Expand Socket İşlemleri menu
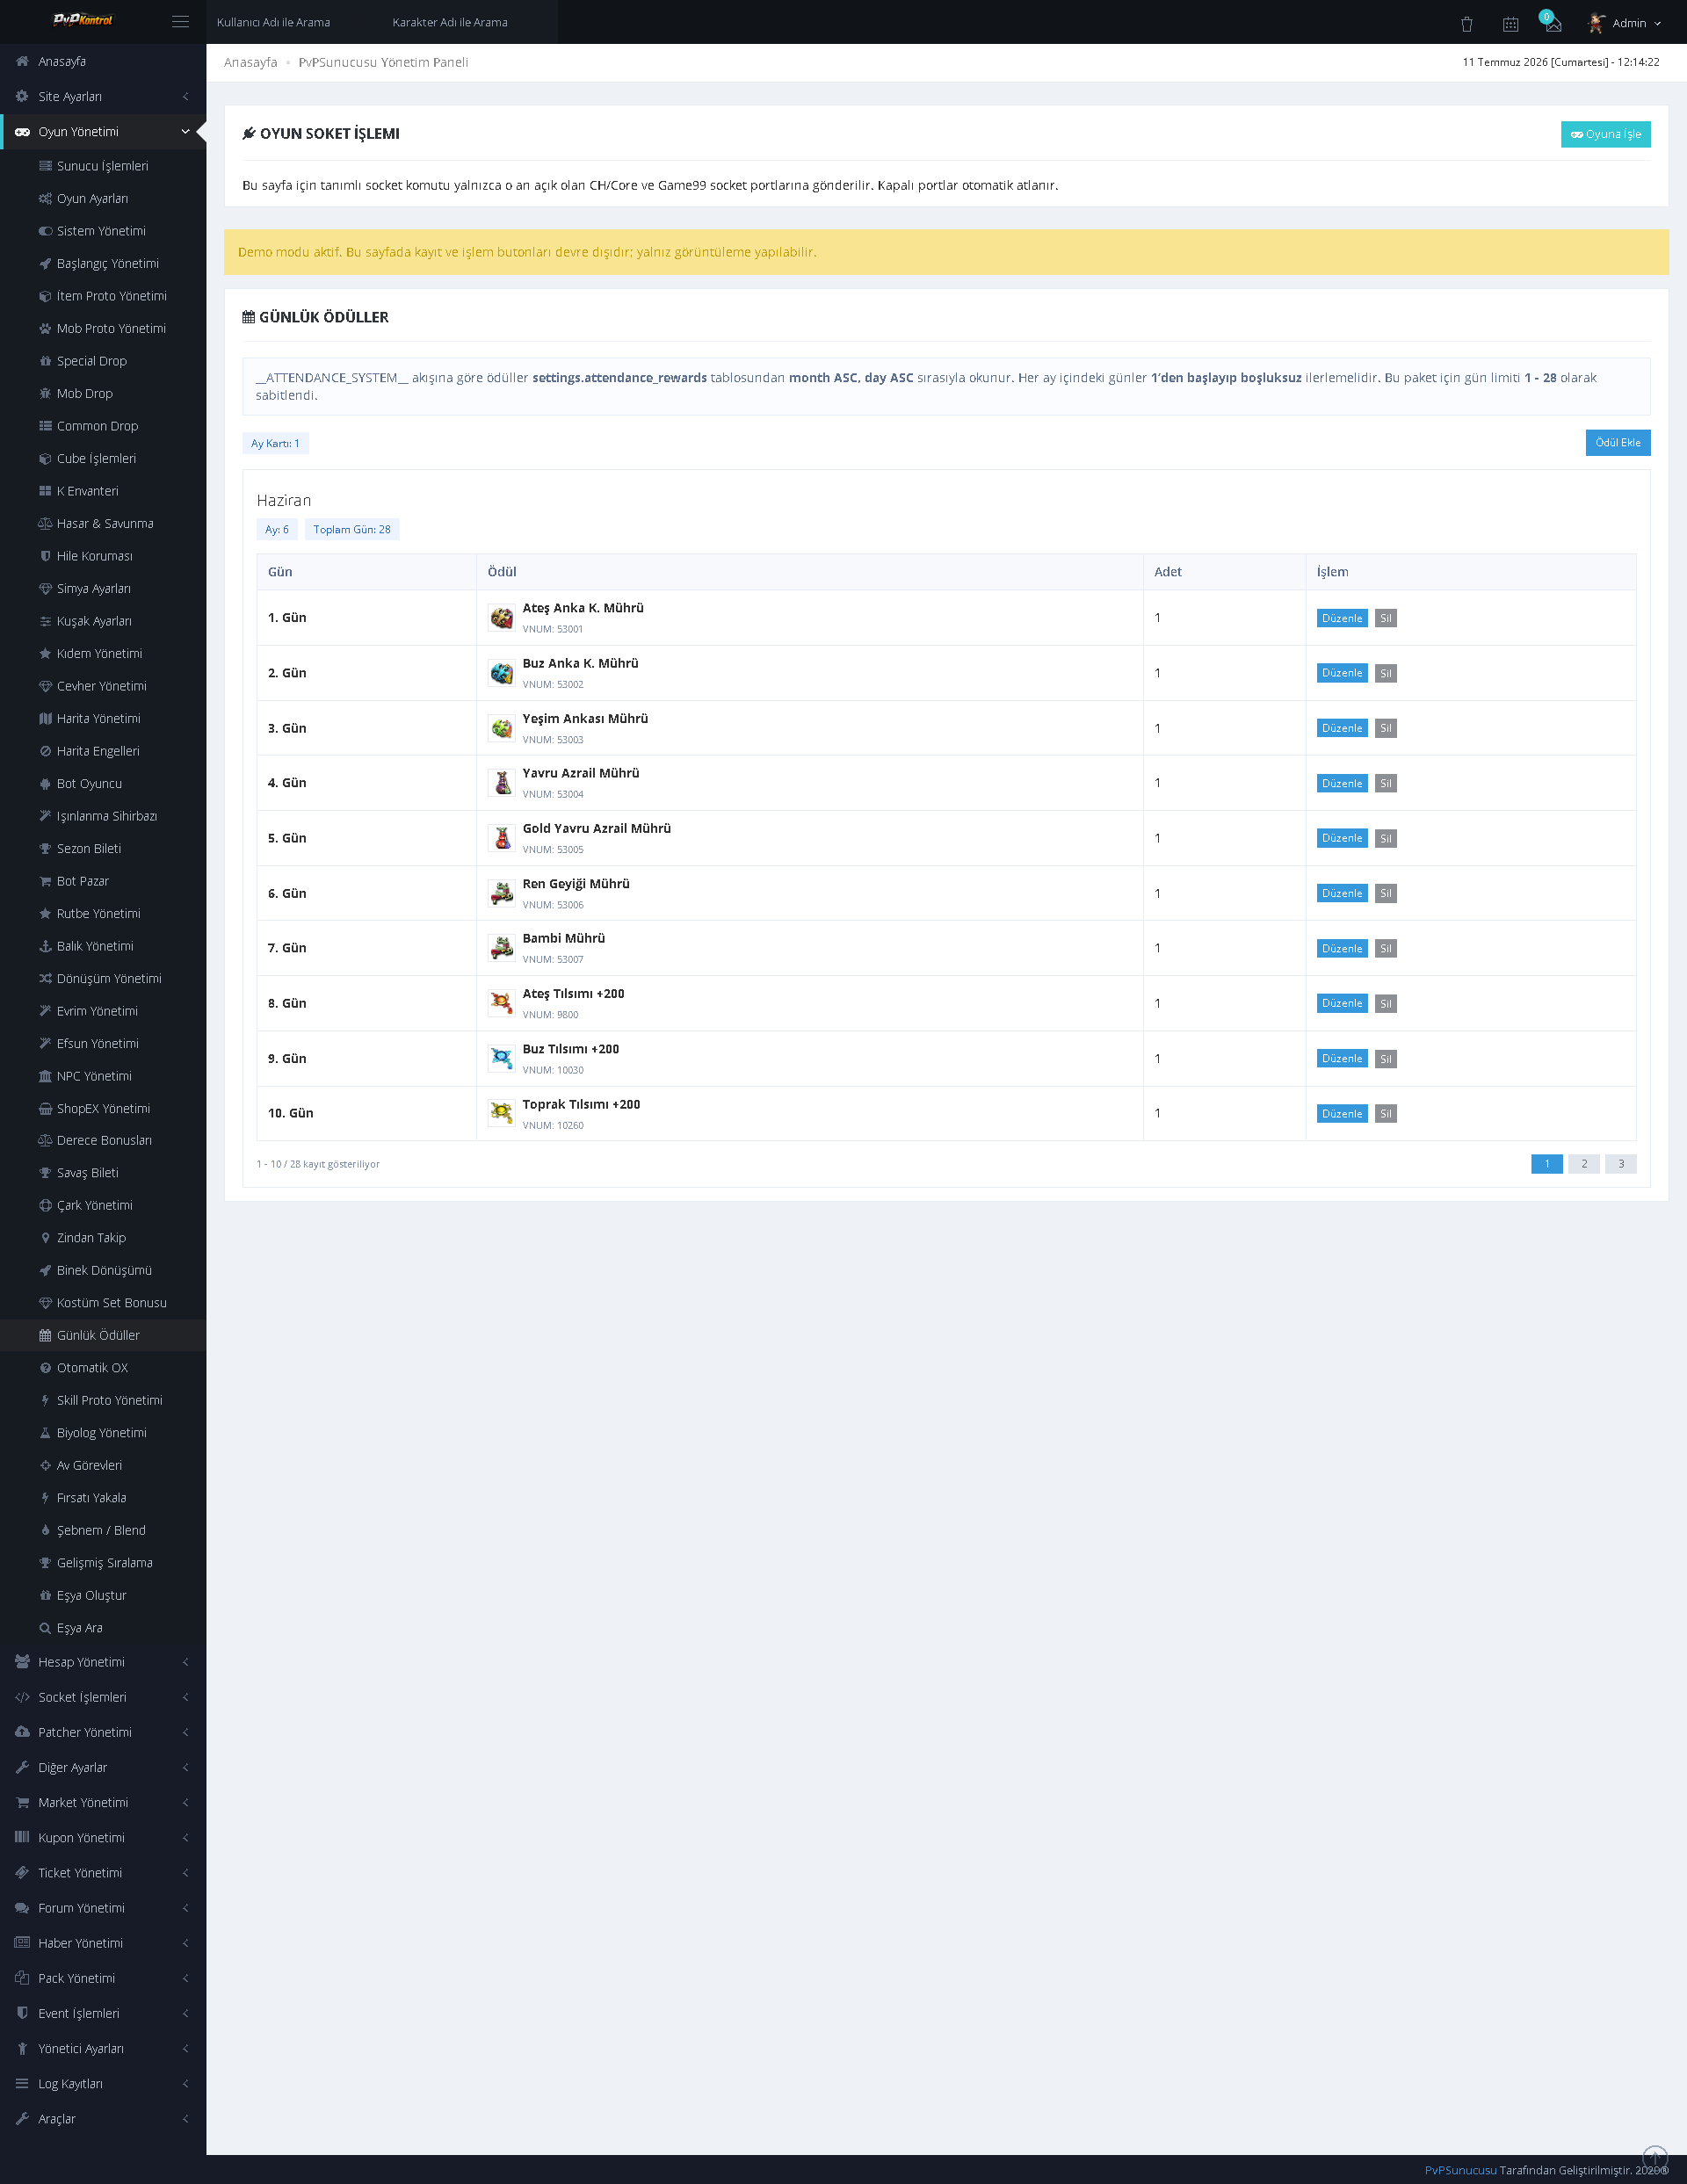The height and width of the screenshot is (2184, 1687). pos(103,1697)
